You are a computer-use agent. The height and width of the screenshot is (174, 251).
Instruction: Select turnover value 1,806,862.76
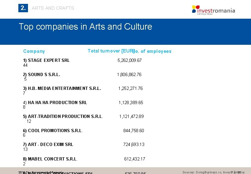coord(129,74)
